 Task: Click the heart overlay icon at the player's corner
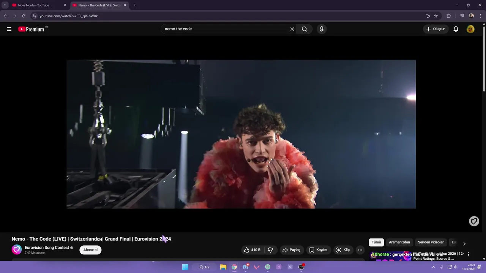click(474, 221)
